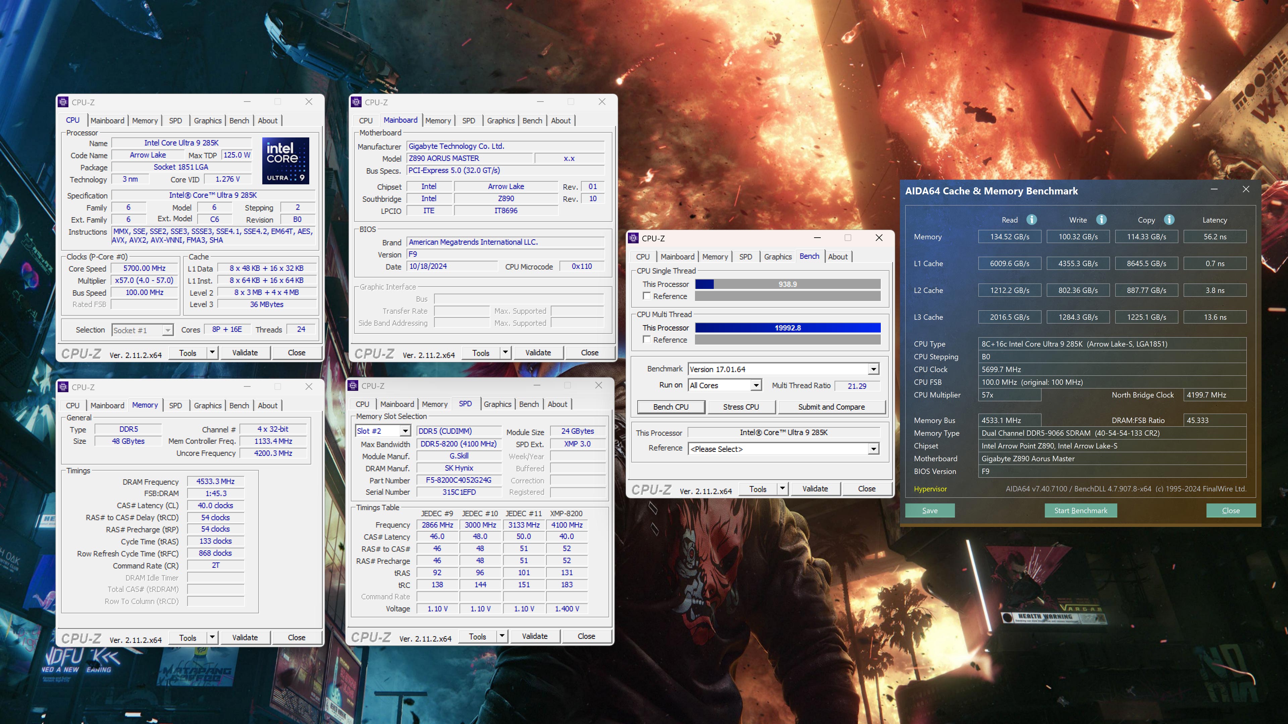Switch to Memory tab in Mainboard window

tap(438, 120)
